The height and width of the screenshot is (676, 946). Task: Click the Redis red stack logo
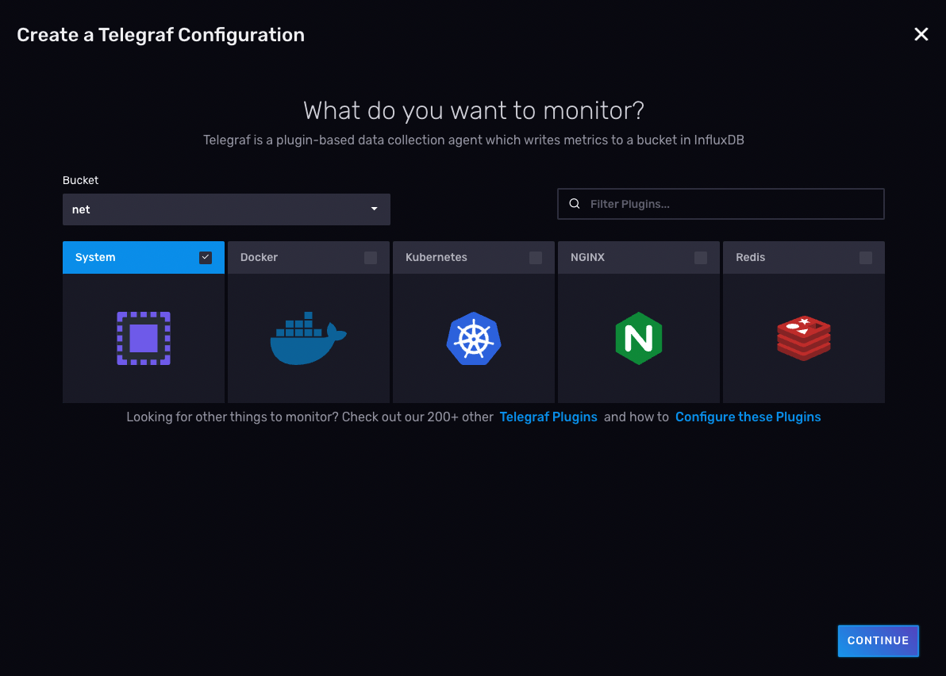[x=804, y=338]
